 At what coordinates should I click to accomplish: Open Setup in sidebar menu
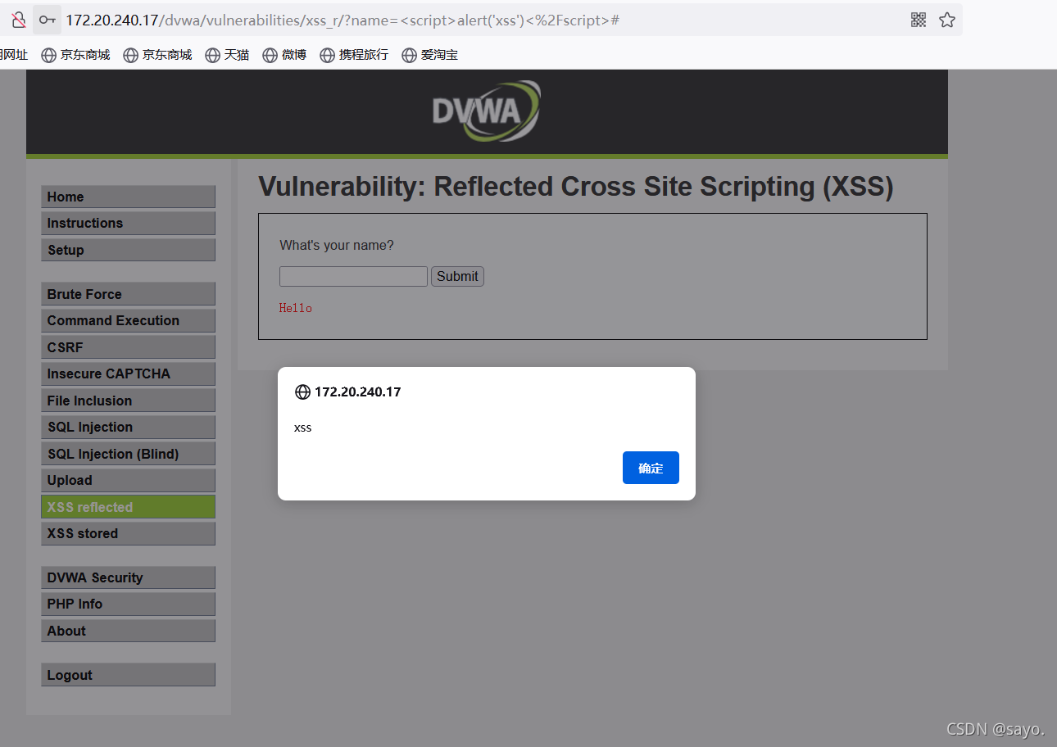pos(128,250)
